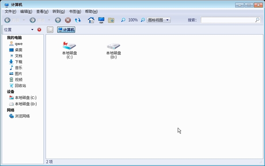
Task: Click the Forward navigation arrow
Action: (x=33, y=20)
